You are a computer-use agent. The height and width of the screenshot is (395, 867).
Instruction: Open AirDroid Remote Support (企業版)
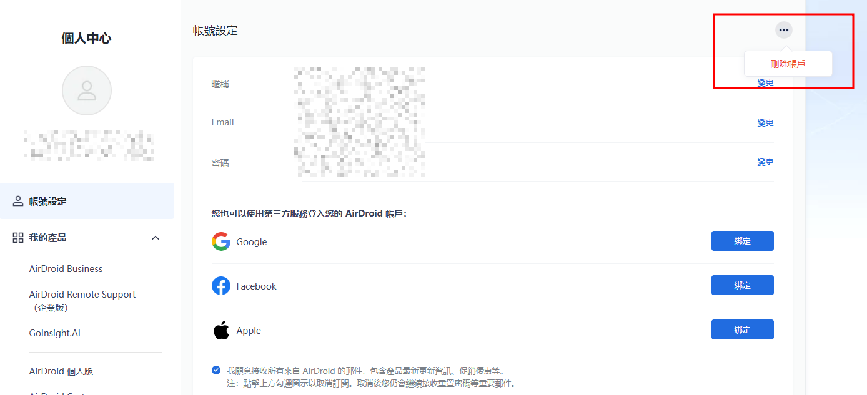point(82,301)
